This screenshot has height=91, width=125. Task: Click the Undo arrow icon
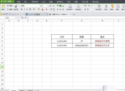coord(18,14)
